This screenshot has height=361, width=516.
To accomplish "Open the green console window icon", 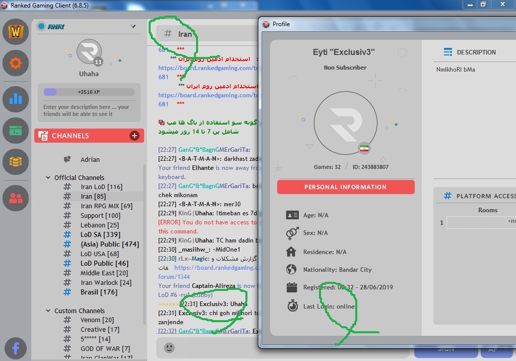I will 16,131.
